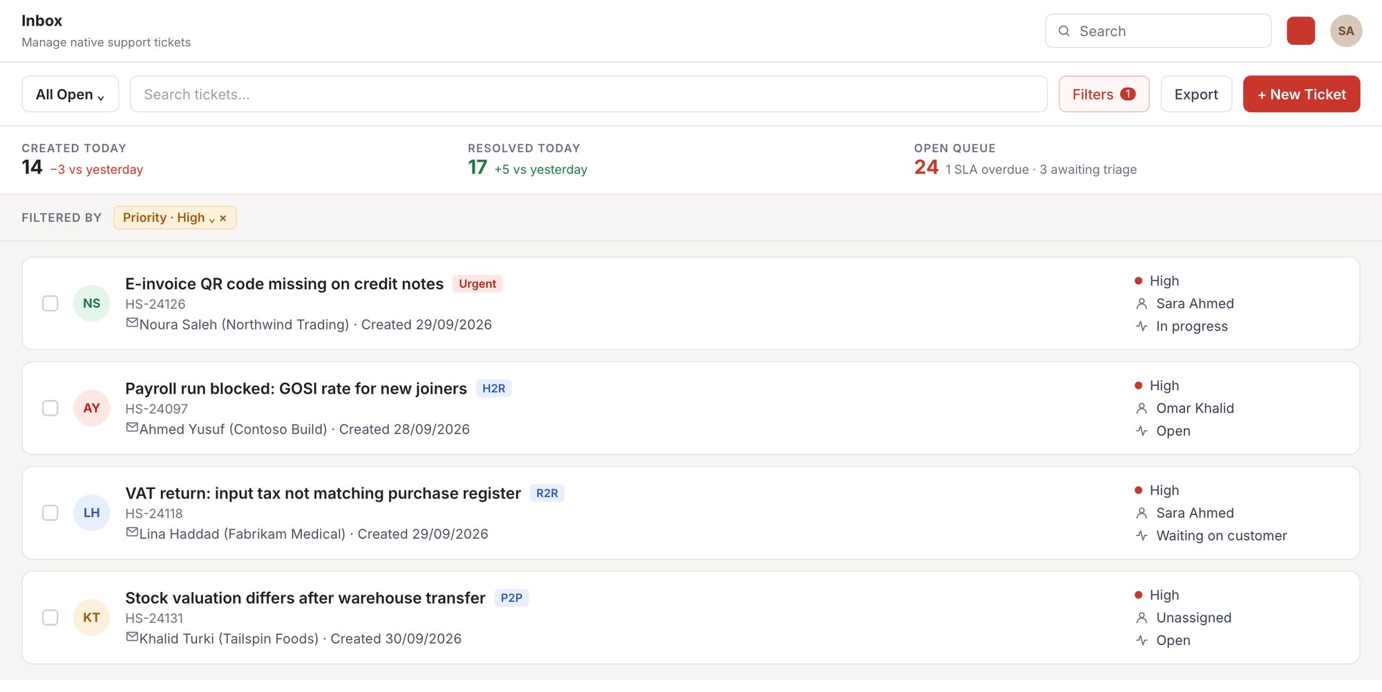
Task: Click envelope icon on ticket HS-24097
Action: tap(132, 427)
